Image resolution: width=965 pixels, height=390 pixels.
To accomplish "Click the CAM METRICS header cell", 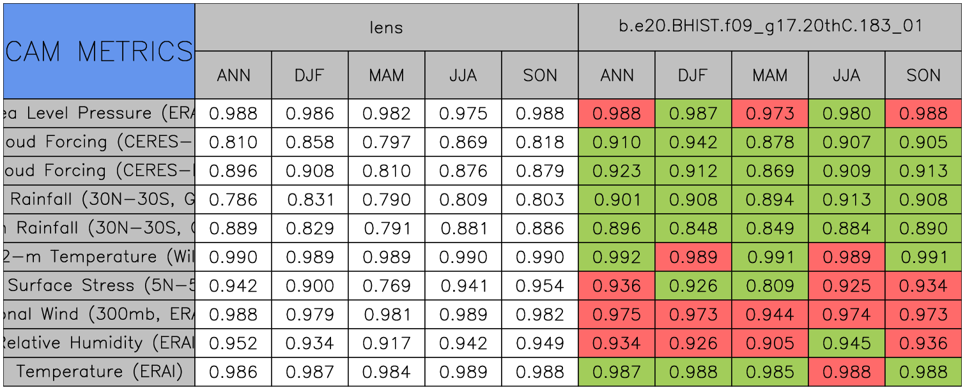I will 98,51.
